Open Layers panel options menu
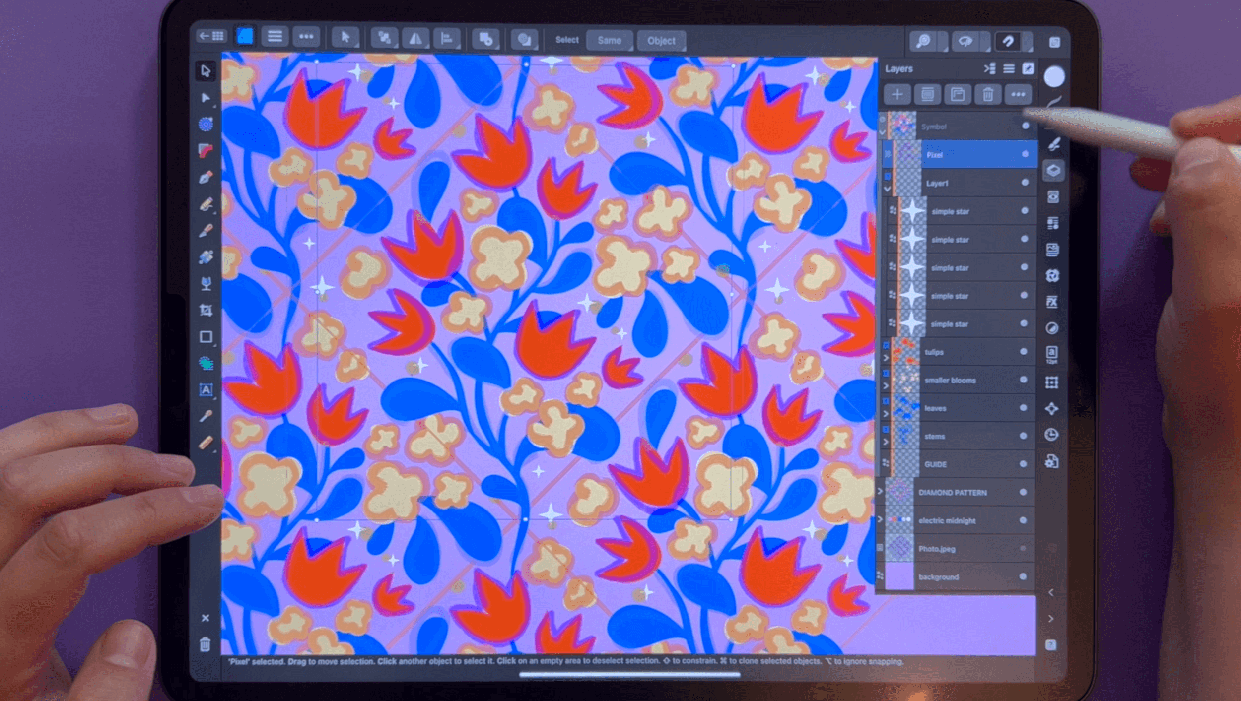The image size is (1241, 701). (x=1009, y=68)
